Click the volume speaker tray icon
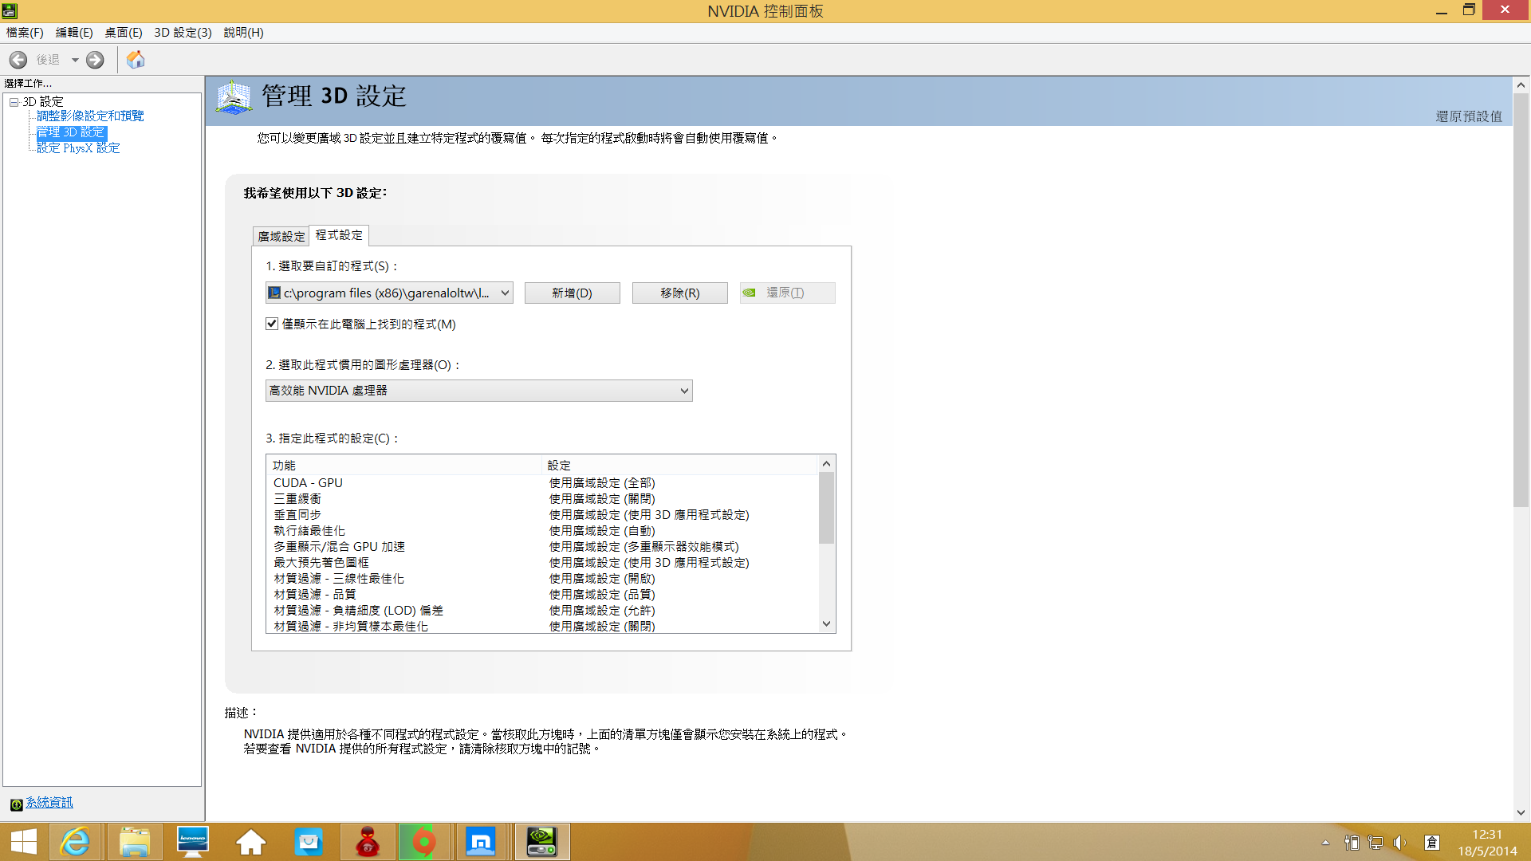Screen dimensions: 1531x861 1399,843
